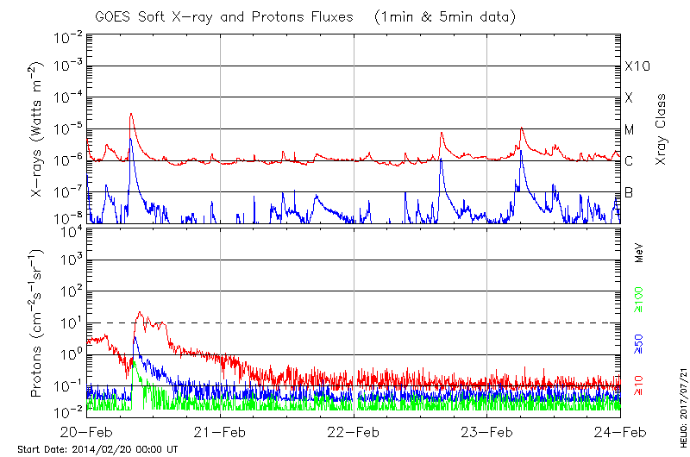Select the 23-Feb date label on the x-axis
The image size is (690, 457).
coord(487,433)
